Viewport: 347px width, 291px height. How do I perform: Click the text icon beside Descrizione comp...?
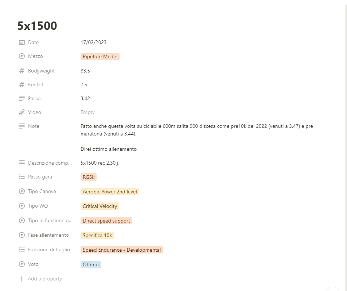tap(22, 163)
